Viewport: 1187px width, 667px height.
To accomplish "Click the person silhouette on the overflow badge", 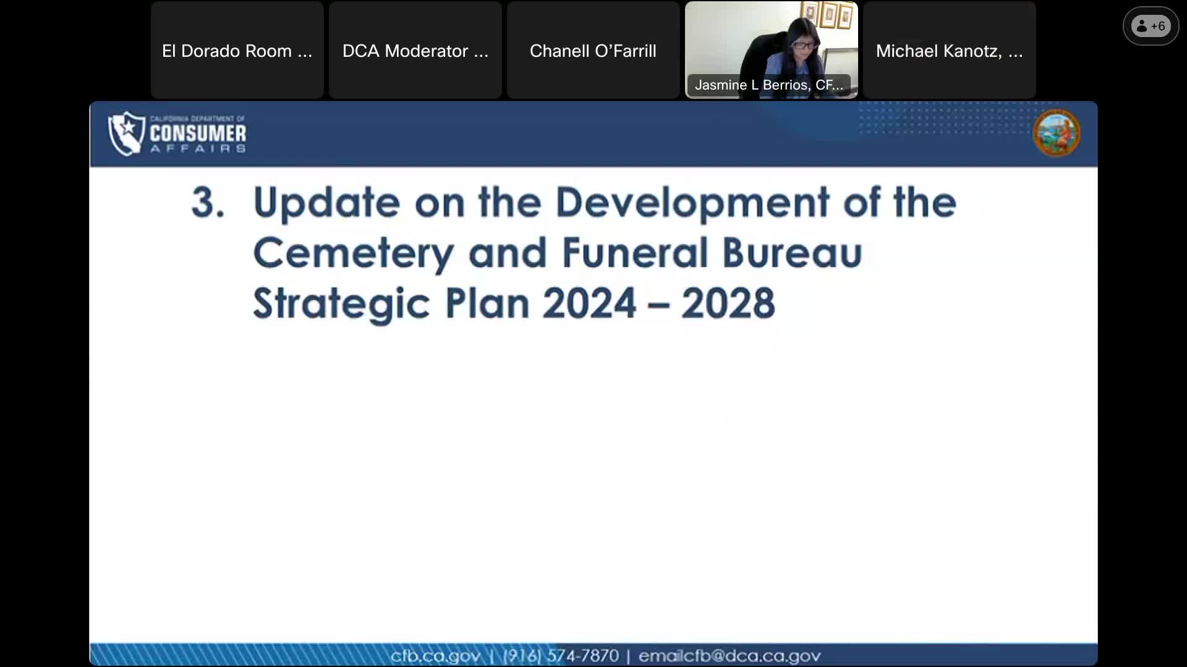I will click(1141, 26).
